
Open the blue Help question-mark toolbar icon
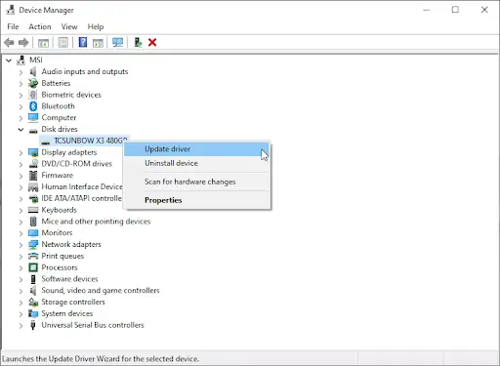[83, 42]
